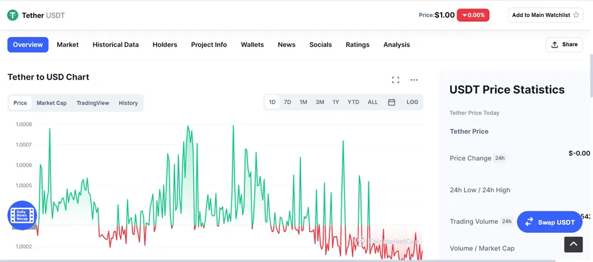Switch chart to Market Cap view
This screenshot has width=593, height=262.
pyautogui.click(x=52, y=103)
